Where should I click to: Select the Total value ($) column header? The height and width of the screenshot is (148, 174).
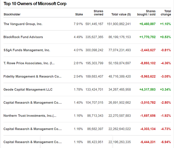coord(121,15)
